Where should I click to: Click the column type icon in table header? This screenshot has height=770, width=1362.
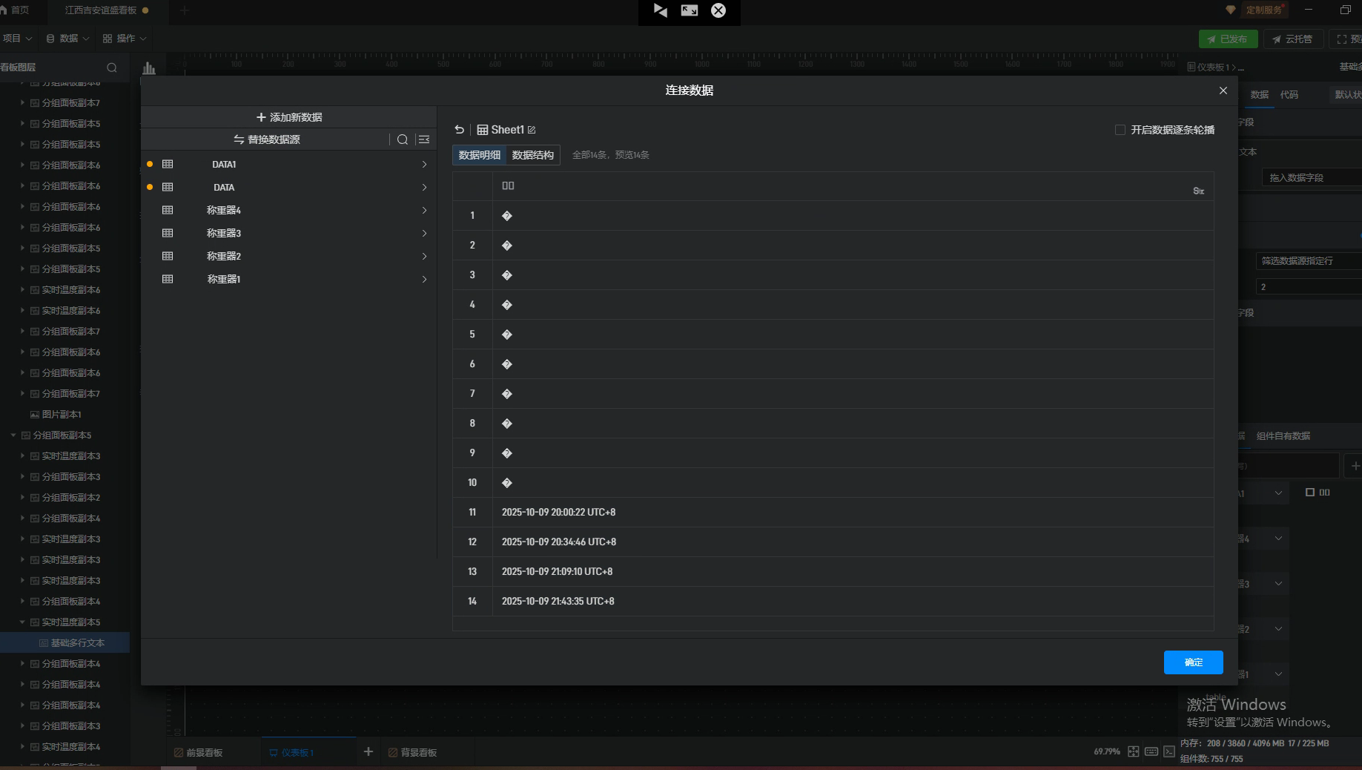point(1198,191)
